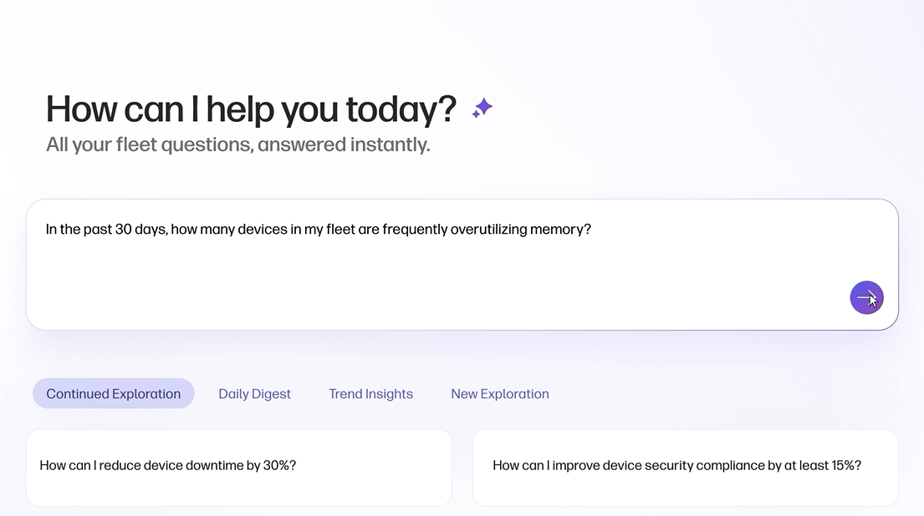This screenshot has height=516, width=924.
Task: Select the New Exploration tab
Action: [499, 393]
